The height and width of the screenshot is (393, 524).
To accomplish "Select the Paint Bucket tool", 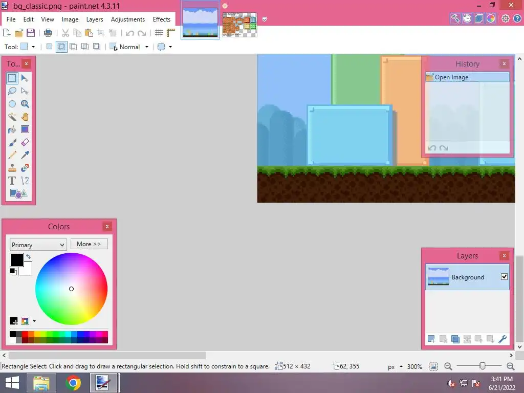I will (12, 129).
